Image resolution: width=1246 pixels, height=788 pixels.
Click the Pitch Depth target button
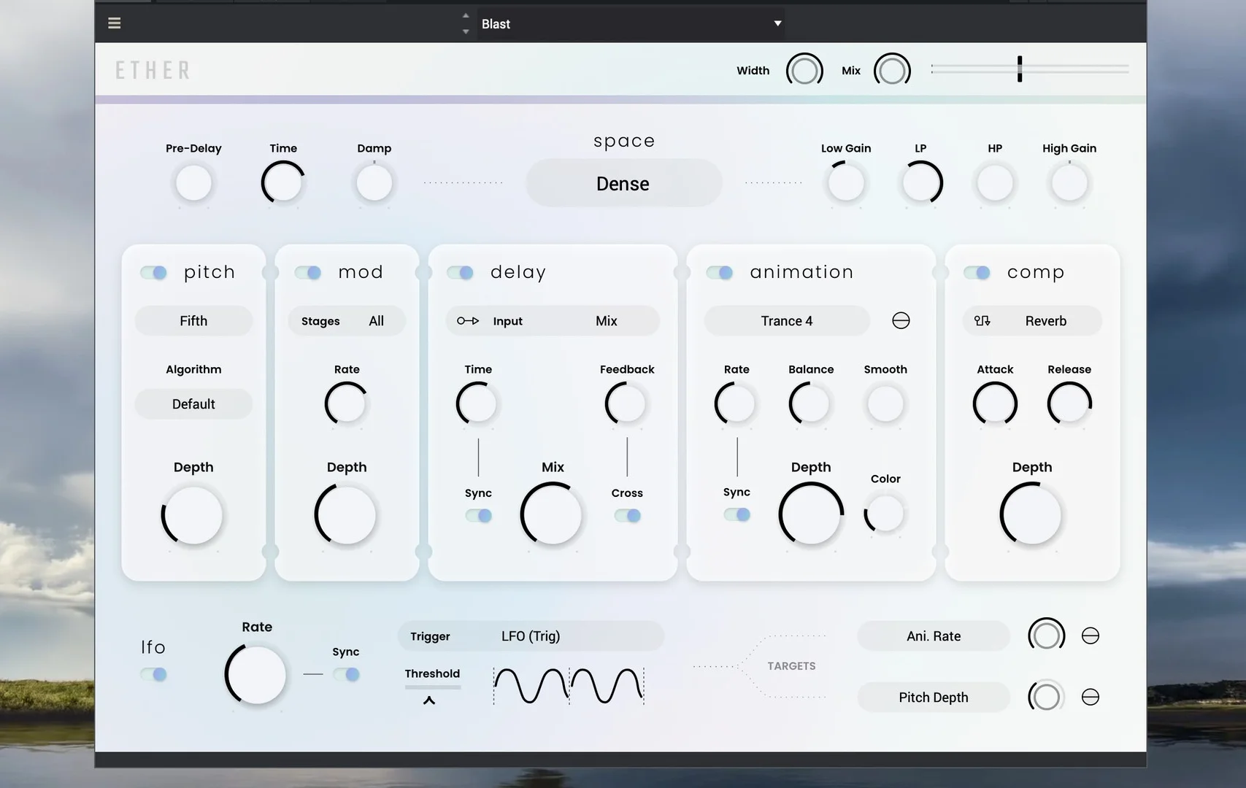[933, 698]
